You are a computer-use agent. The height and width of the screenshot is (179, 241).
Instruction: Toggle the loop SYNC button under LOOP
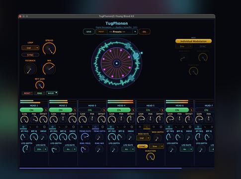pyautogui.click(x=30, y=55)
